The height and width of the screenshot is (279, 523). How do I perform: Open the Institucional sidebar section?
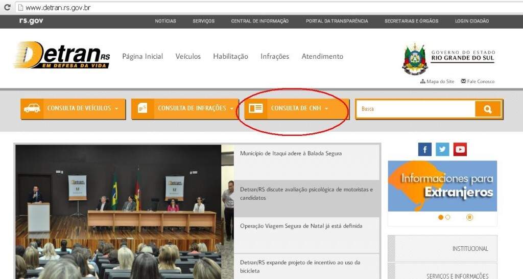[x=442, y=249]
